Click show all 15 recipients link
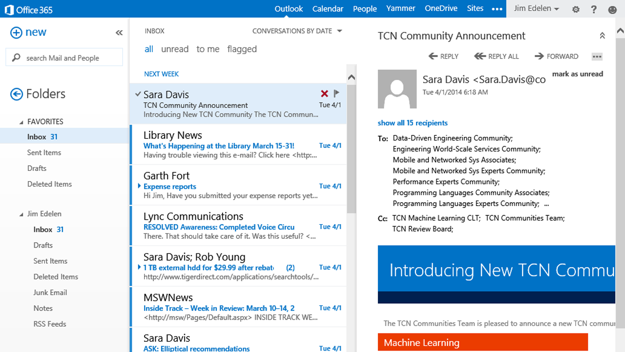Image resolution: width=625 pixels, height=352 pixels. click(x=413, y=123)
